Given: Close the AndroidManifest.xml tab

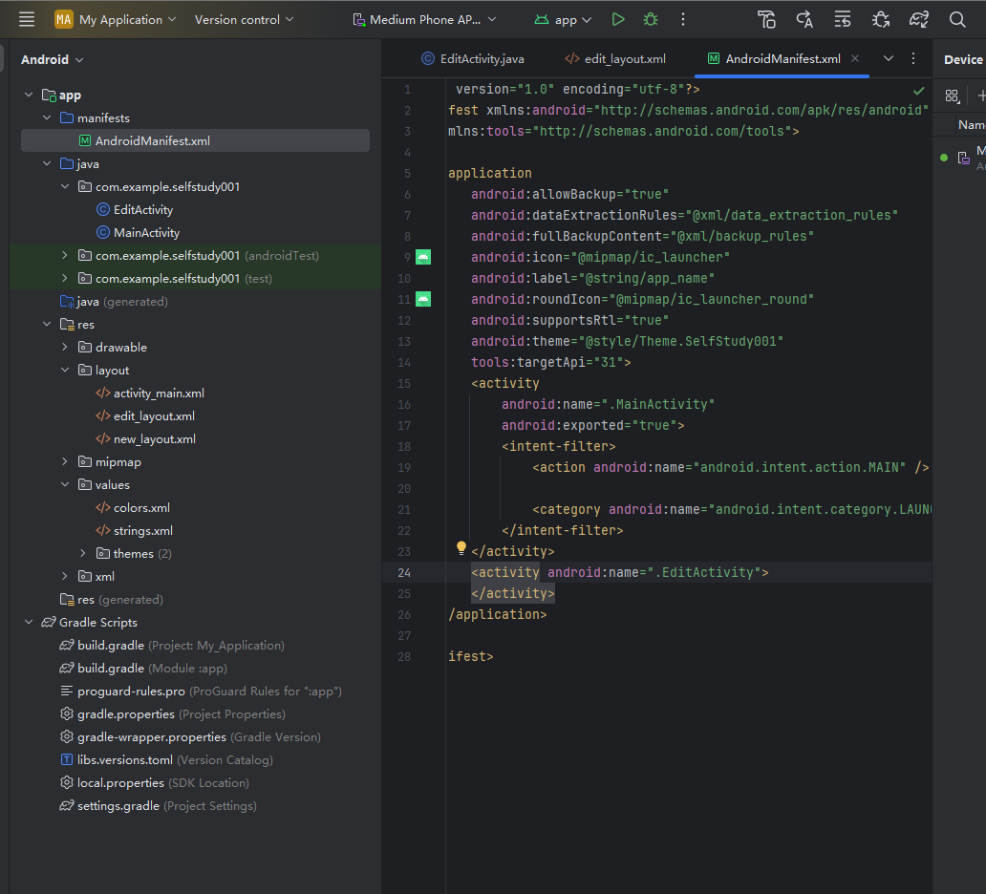Looking at the screenshot, I should pos(855,58).
